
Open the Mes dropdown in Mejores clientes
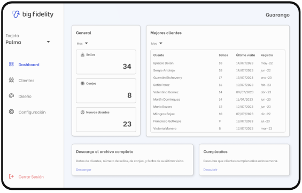[157, 43]
